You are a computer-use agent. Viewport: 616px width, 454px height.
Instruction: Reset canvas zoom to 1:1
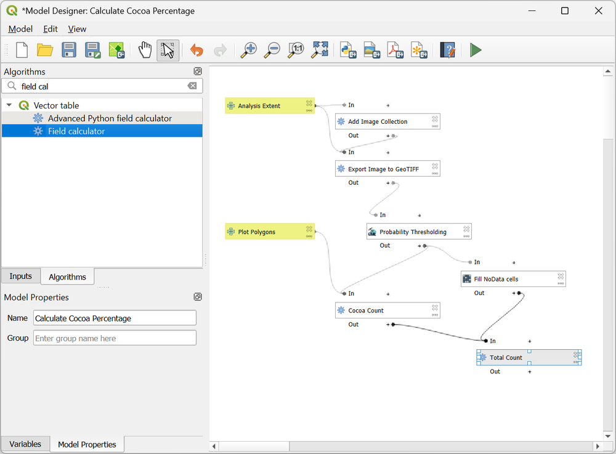[296, 51]
